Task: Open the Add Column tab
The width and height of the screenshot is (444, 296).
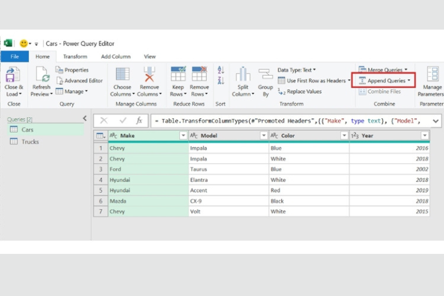Action: (x=116, y=56)
